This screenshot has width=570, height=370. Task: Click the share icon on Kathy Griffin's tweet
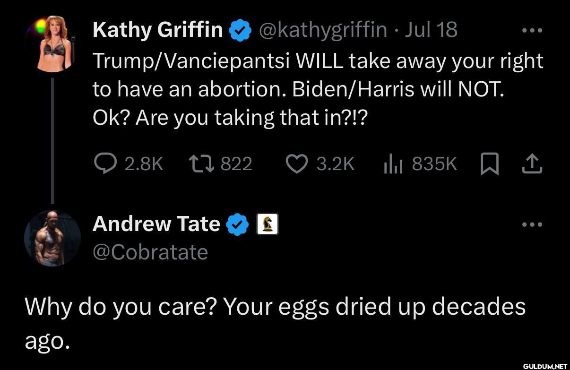coord(532,164)
